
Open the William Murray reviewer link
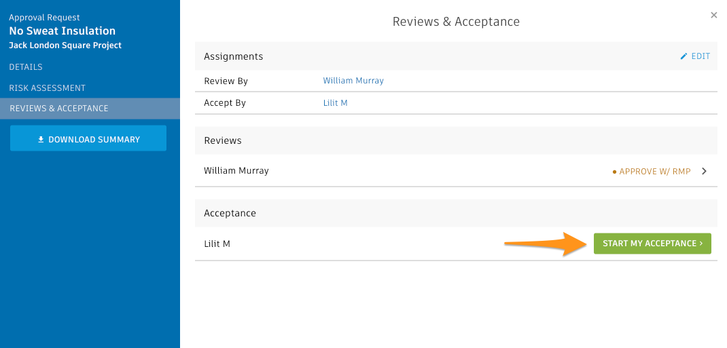click(353, 81)
